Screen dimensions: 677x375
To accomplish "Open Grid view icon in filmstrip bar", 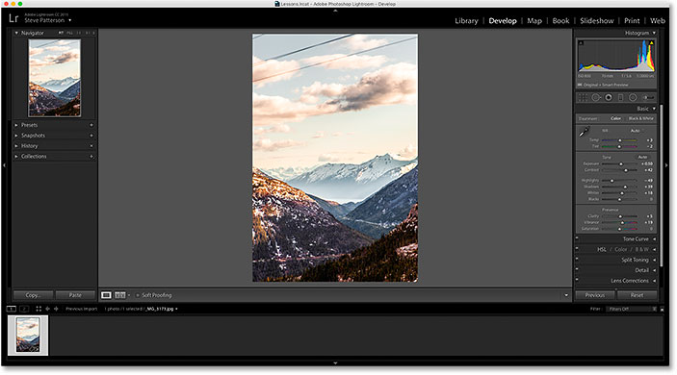I will (x=39, y=309).
